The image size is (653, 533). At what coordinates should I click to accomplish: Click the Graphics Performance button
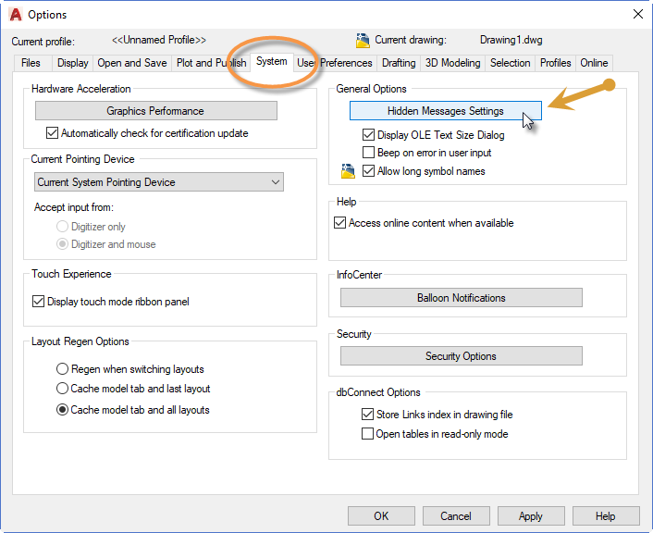coord(155,111)
